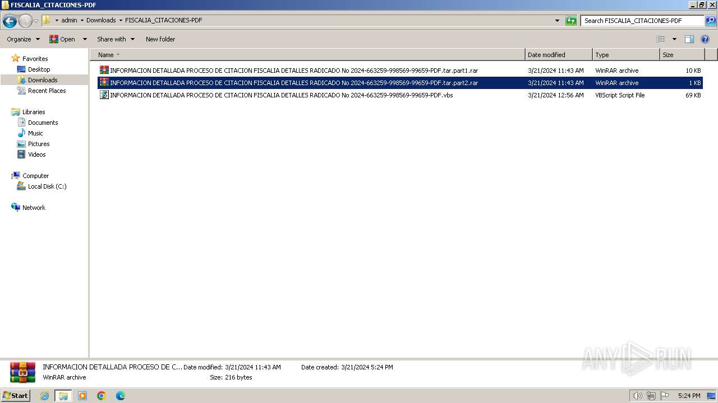Expand the Open button dropdown arrow
Image resolution: width=718 pixels, height=403 pixels.
[x=85, y=39]
